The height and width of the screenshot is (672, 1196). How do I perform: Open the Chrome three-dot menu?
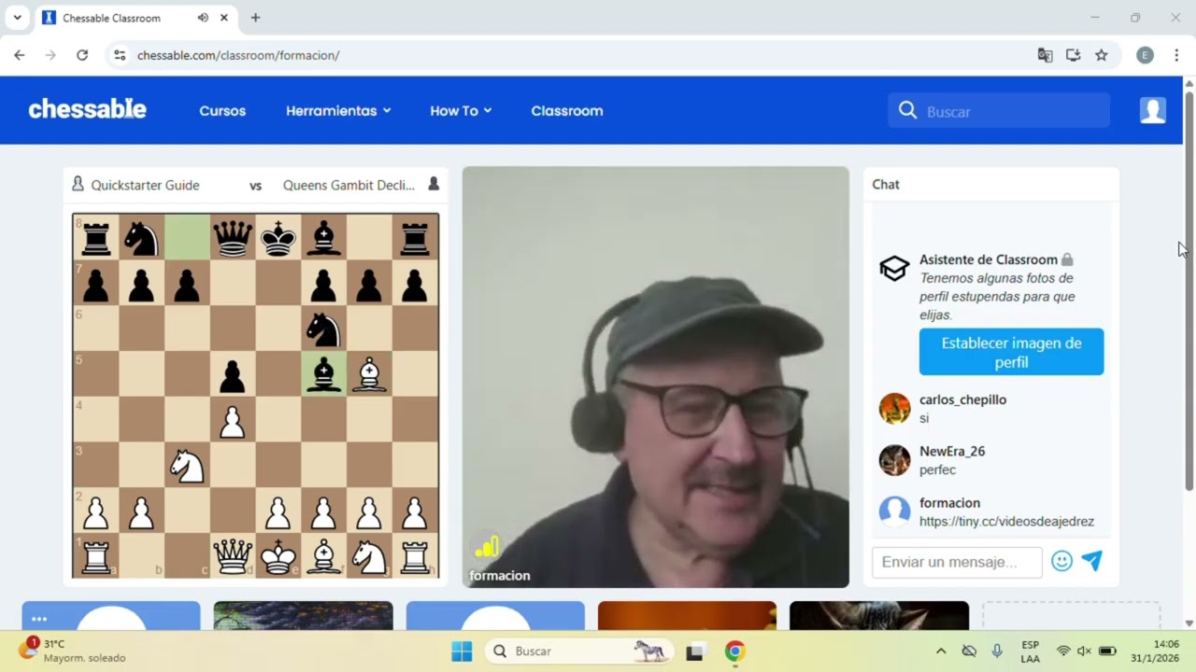(x=1176, y=55)
